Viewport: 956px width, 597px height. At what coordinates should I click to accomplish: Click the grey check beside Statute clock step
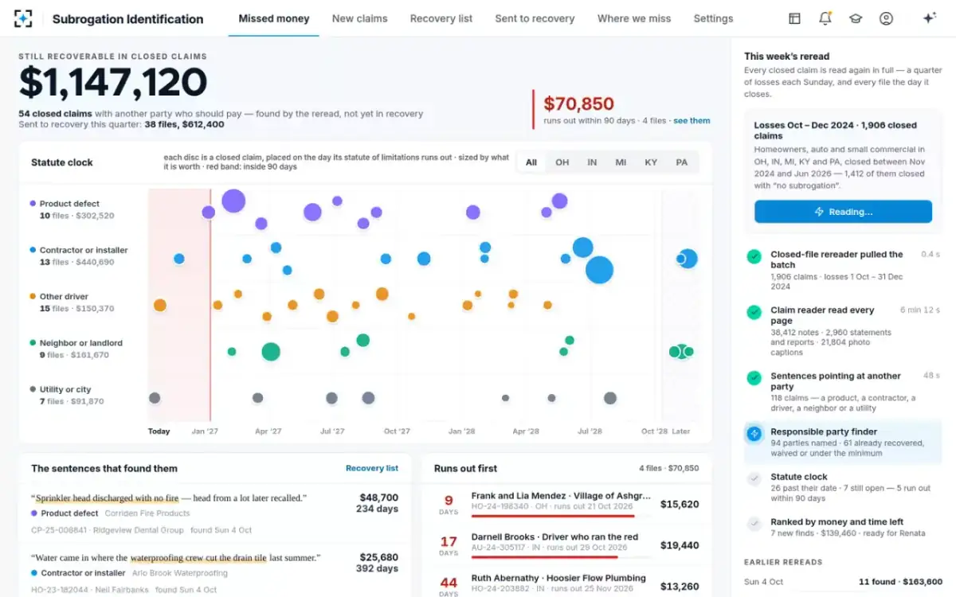[x=754, y=478]
